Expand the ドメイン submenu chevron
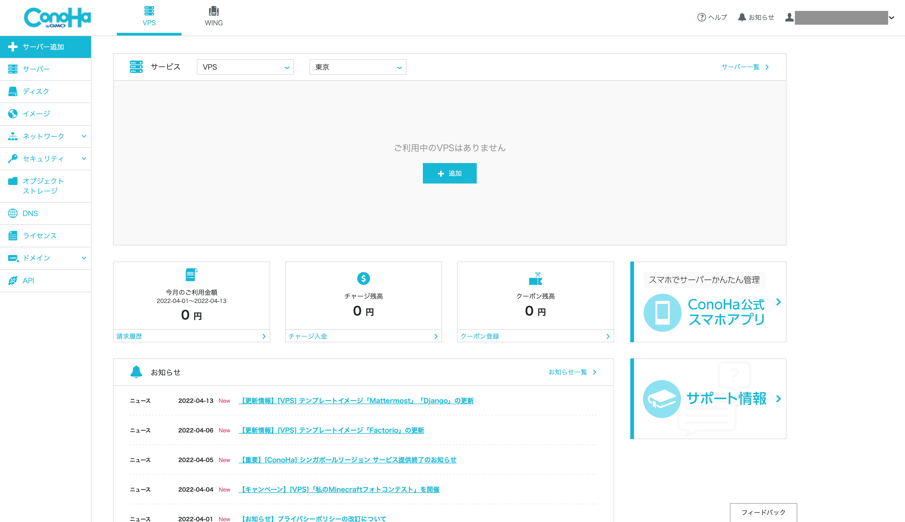The height and width of the screenshot is (522, 905). point(84,258)
